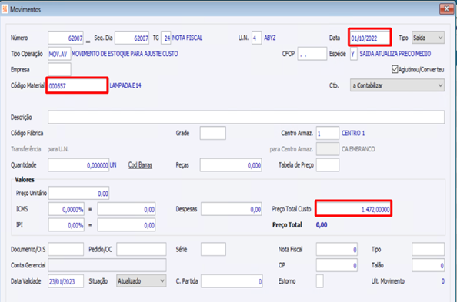Viewport: 457px width, 302px height.
Task: Click the Documento/O.S field
Action: pyautogui.click(x=66, y=249)
